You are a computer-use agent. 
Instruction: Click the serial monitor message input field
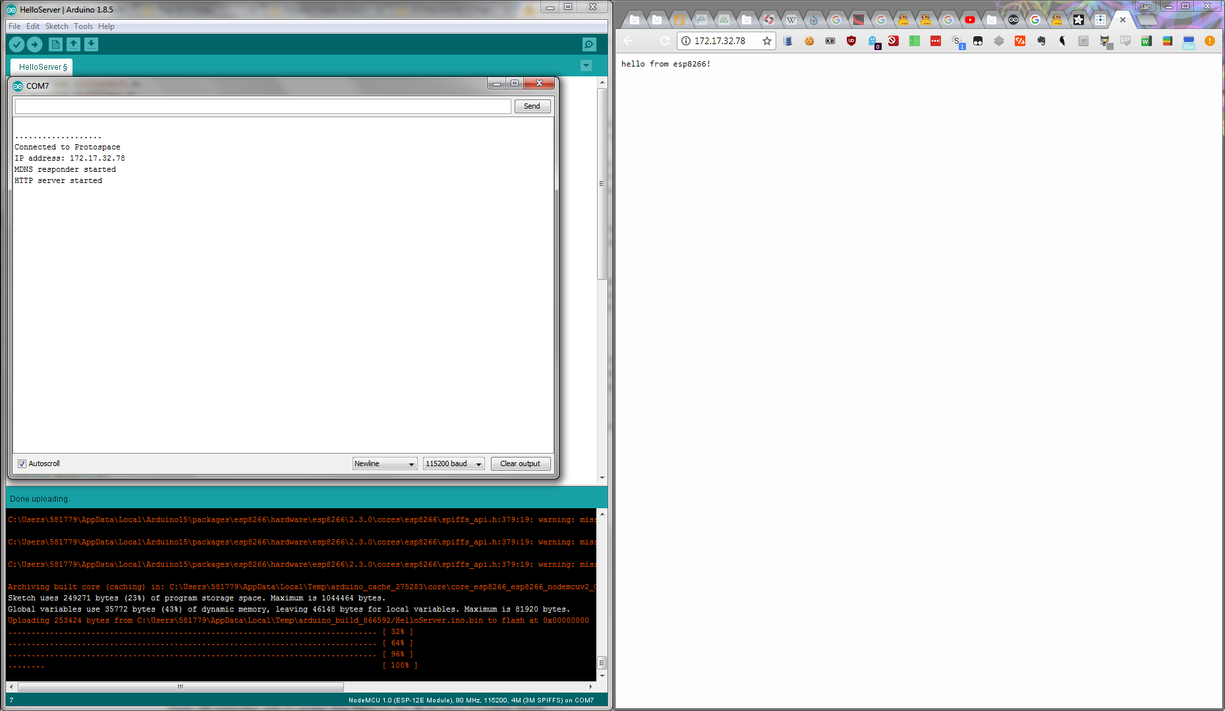pos(263,106)
